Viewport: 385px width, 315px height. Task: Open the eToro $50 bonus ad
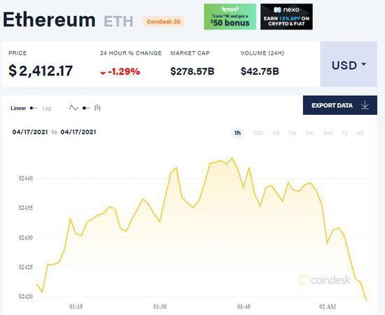pyautogui.click(x=230, y=17)
